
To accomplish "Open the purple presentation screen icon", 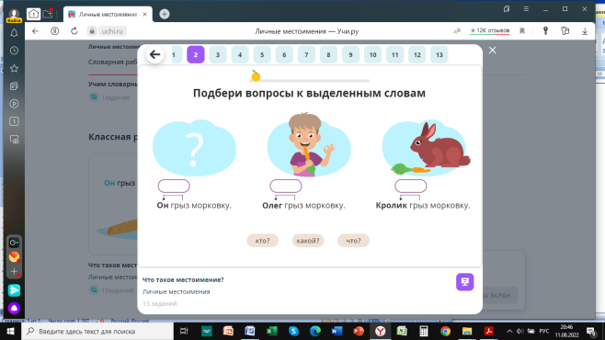I will [x=464, y=282].
